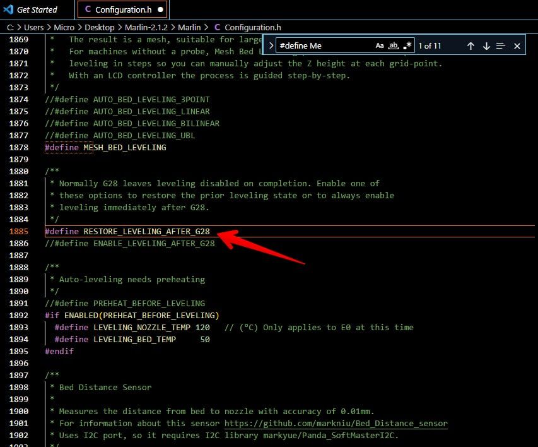Screen dimensions: 538x447
Task: Click the Users breadcrumb folder
Action: coord(34,27)
